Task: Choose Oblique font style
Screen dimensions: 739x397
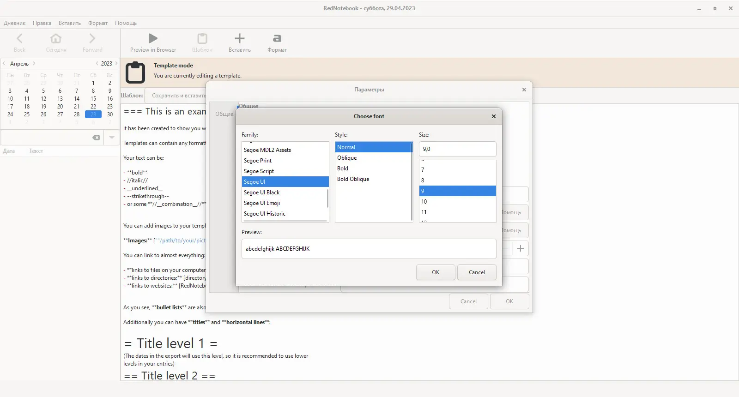Action: click(373, 158)
